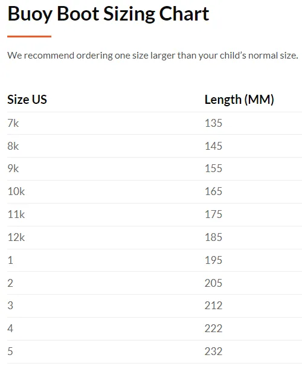Click the Buoy Boot Sizing Chart heading
The height and width of the screenshot is (375, 302).
pos(108,14)
